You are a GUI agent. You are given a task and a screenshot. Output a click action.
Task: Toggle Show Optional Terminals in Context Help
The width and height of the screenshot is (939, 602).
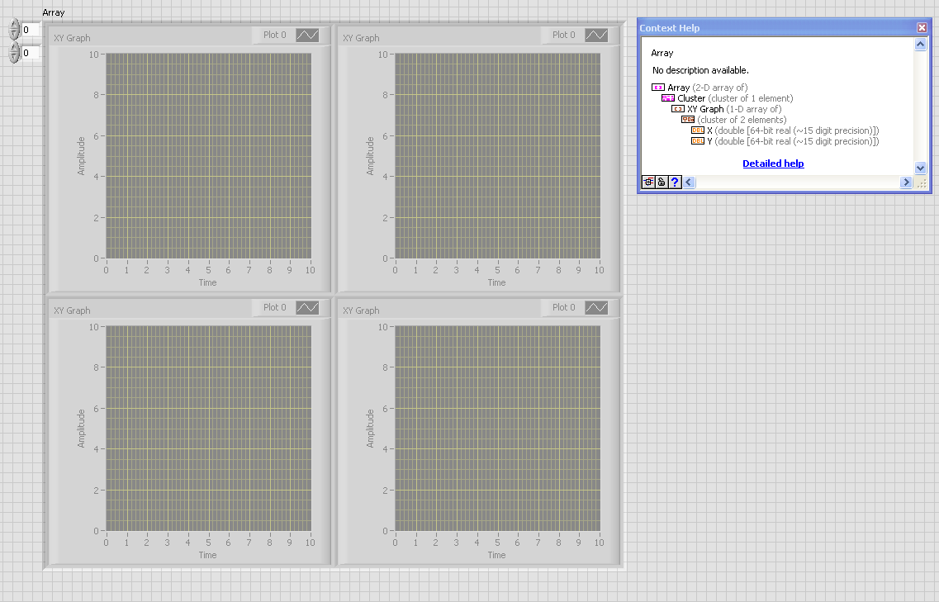point(648,182)
